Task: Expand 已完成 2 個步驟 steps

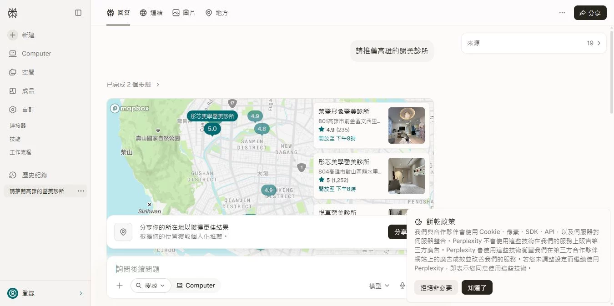Action: click(x=133, y=85)
